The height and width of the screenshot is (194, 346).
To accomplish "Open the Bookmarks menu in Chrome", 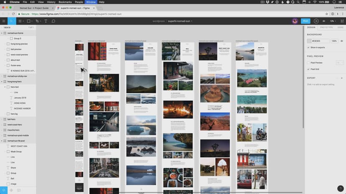I will [x=65, y=2].
